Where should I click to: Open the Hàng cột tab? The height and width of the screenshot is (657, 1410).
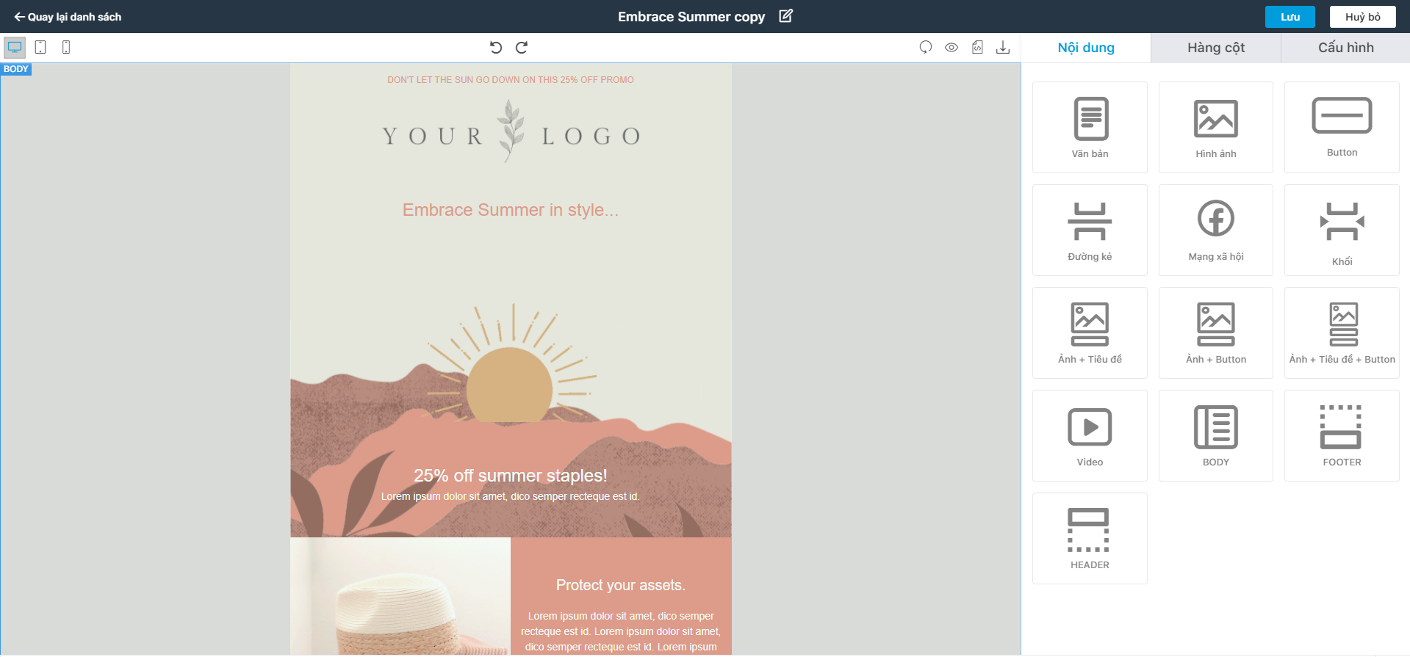(1216, 48)
